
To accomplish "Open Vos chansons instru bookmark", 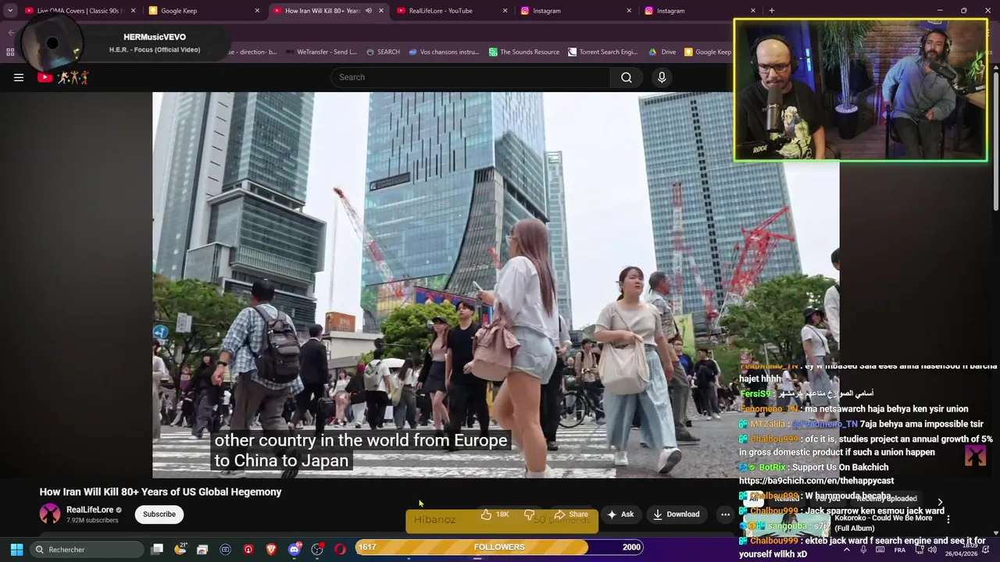I will click(444, 52).
